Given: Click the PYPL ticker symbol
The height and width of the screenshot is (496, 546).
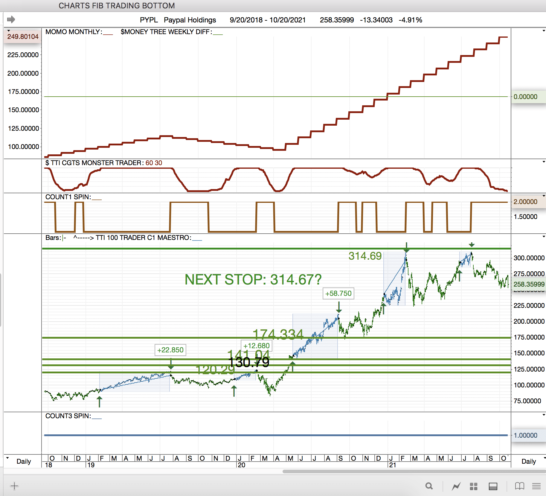Looking at the screenshot, I should coord(149,20).
